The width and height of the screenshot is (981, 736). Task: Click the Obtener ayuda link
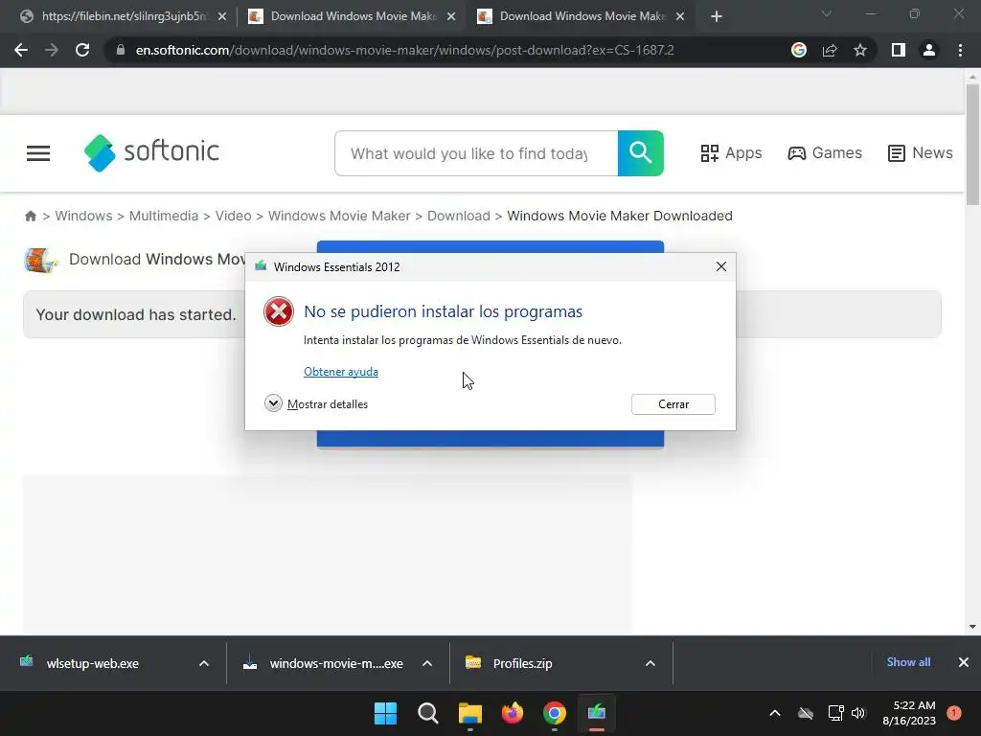click(x=341, y=372)
